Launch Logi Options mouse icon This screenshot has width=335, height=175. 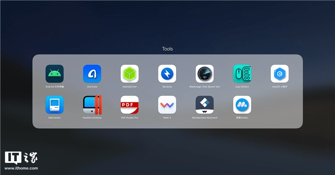click(x=242, y=74)
